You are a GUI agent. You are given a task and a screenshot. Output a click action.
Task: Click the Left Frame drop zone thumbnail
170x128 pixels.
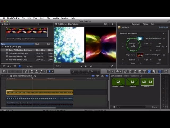pyautogui.click(x=140, y=38)
